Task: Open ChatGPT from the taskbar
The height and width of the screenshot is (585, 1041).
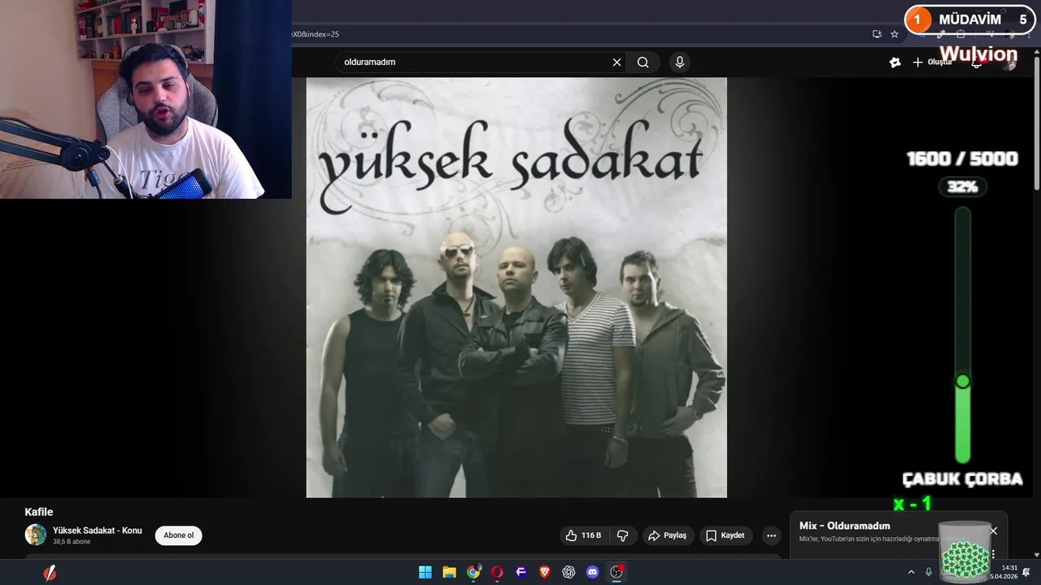Action: [x=568, y=572]
